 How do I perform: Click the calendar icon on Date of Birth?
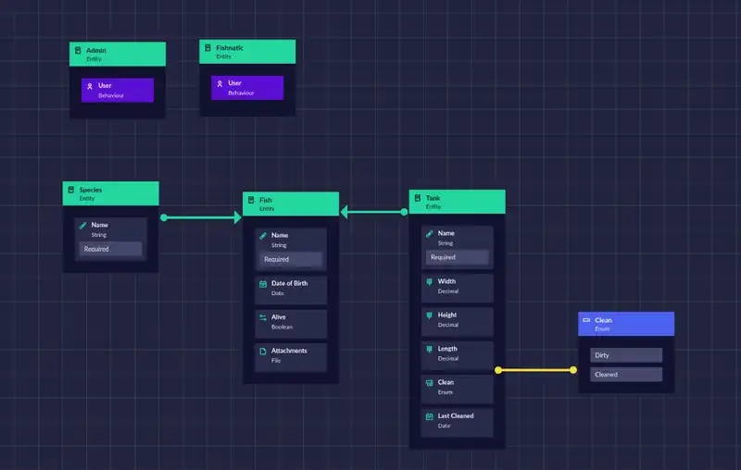click(x=262, y=283)
